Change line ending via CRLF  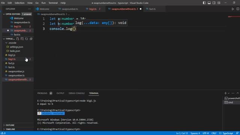(x=214, y=133)
